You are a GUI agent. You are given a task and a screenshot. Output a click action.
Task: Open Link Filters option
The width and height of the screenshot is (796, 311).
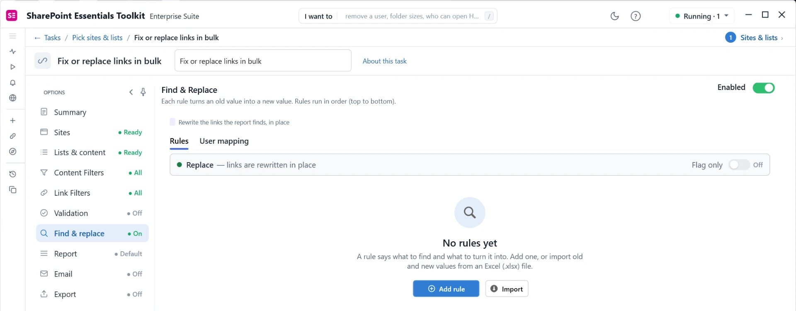click(x=92, y=193)
